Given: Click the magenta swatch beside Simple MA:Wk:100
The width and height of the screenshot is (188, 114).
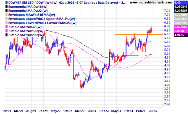Looking at the screenshot, I should tap(7, 31).
